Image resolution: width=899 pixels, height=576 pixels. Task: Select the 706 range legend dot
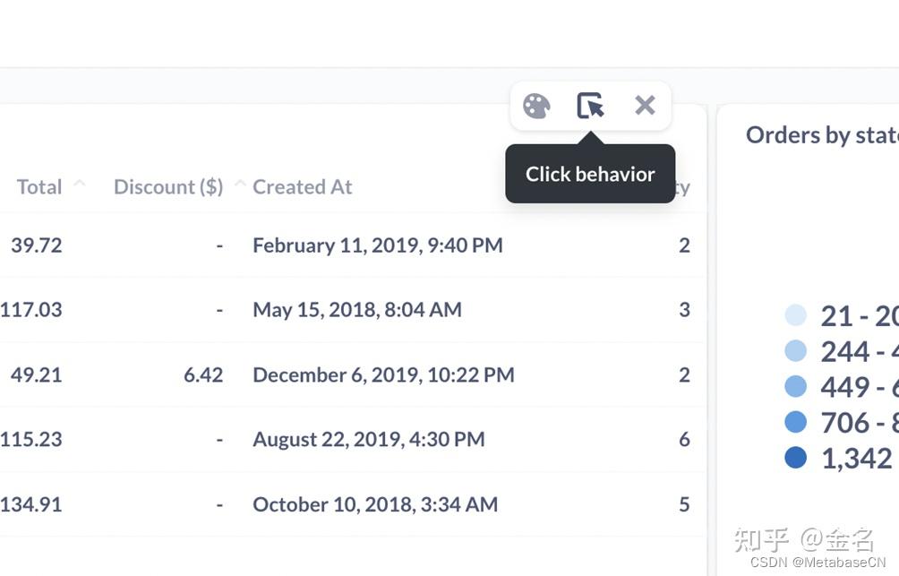(795, 423)
